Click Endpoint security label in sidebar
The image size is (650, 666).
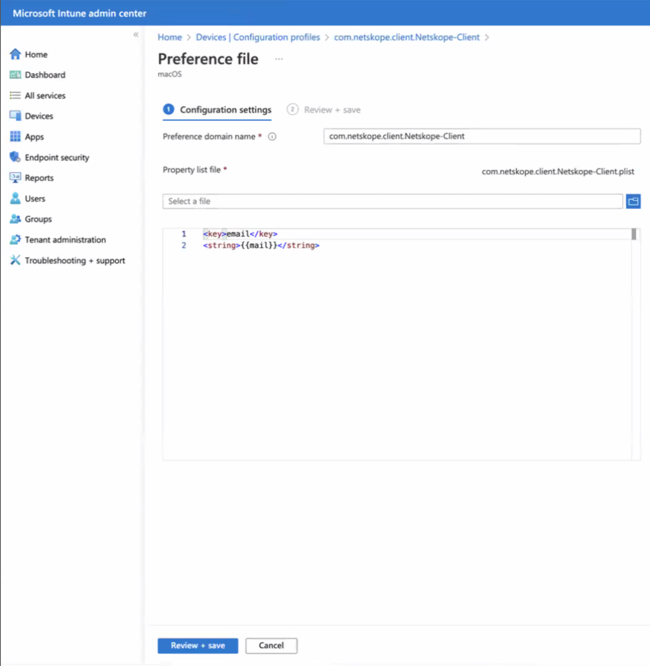pos(57,157)
